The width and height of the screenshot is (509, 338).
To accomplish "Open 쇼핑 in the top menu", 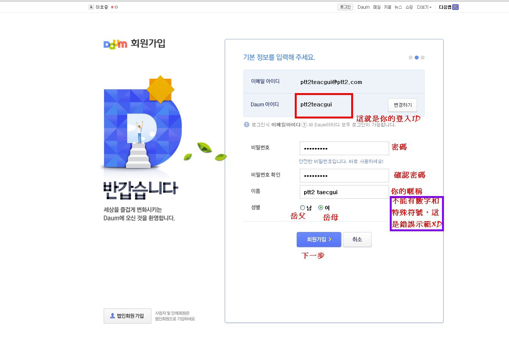I will pos(409,7).
